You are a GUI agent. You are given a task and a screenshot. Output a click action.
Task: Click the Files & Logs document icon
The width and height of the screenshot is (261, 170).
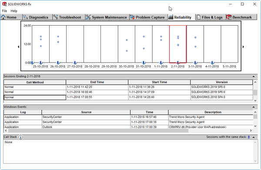(199, 17)
